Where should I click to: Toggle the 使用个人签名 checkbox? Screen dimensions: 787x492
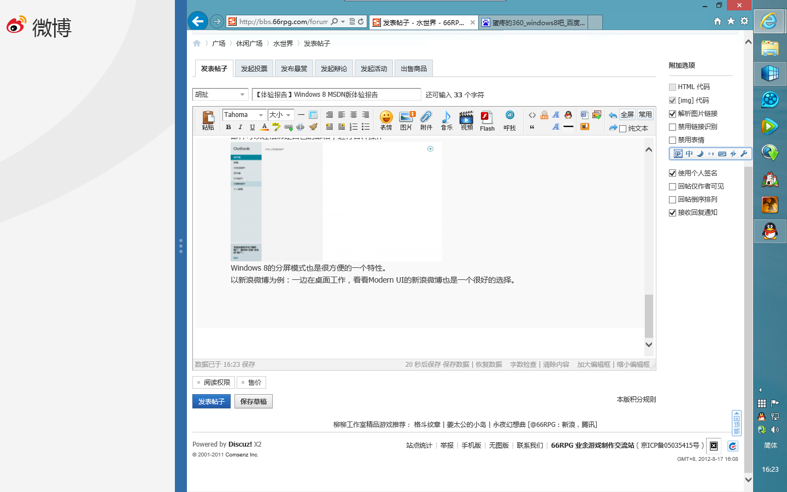[x=672, y=173]
